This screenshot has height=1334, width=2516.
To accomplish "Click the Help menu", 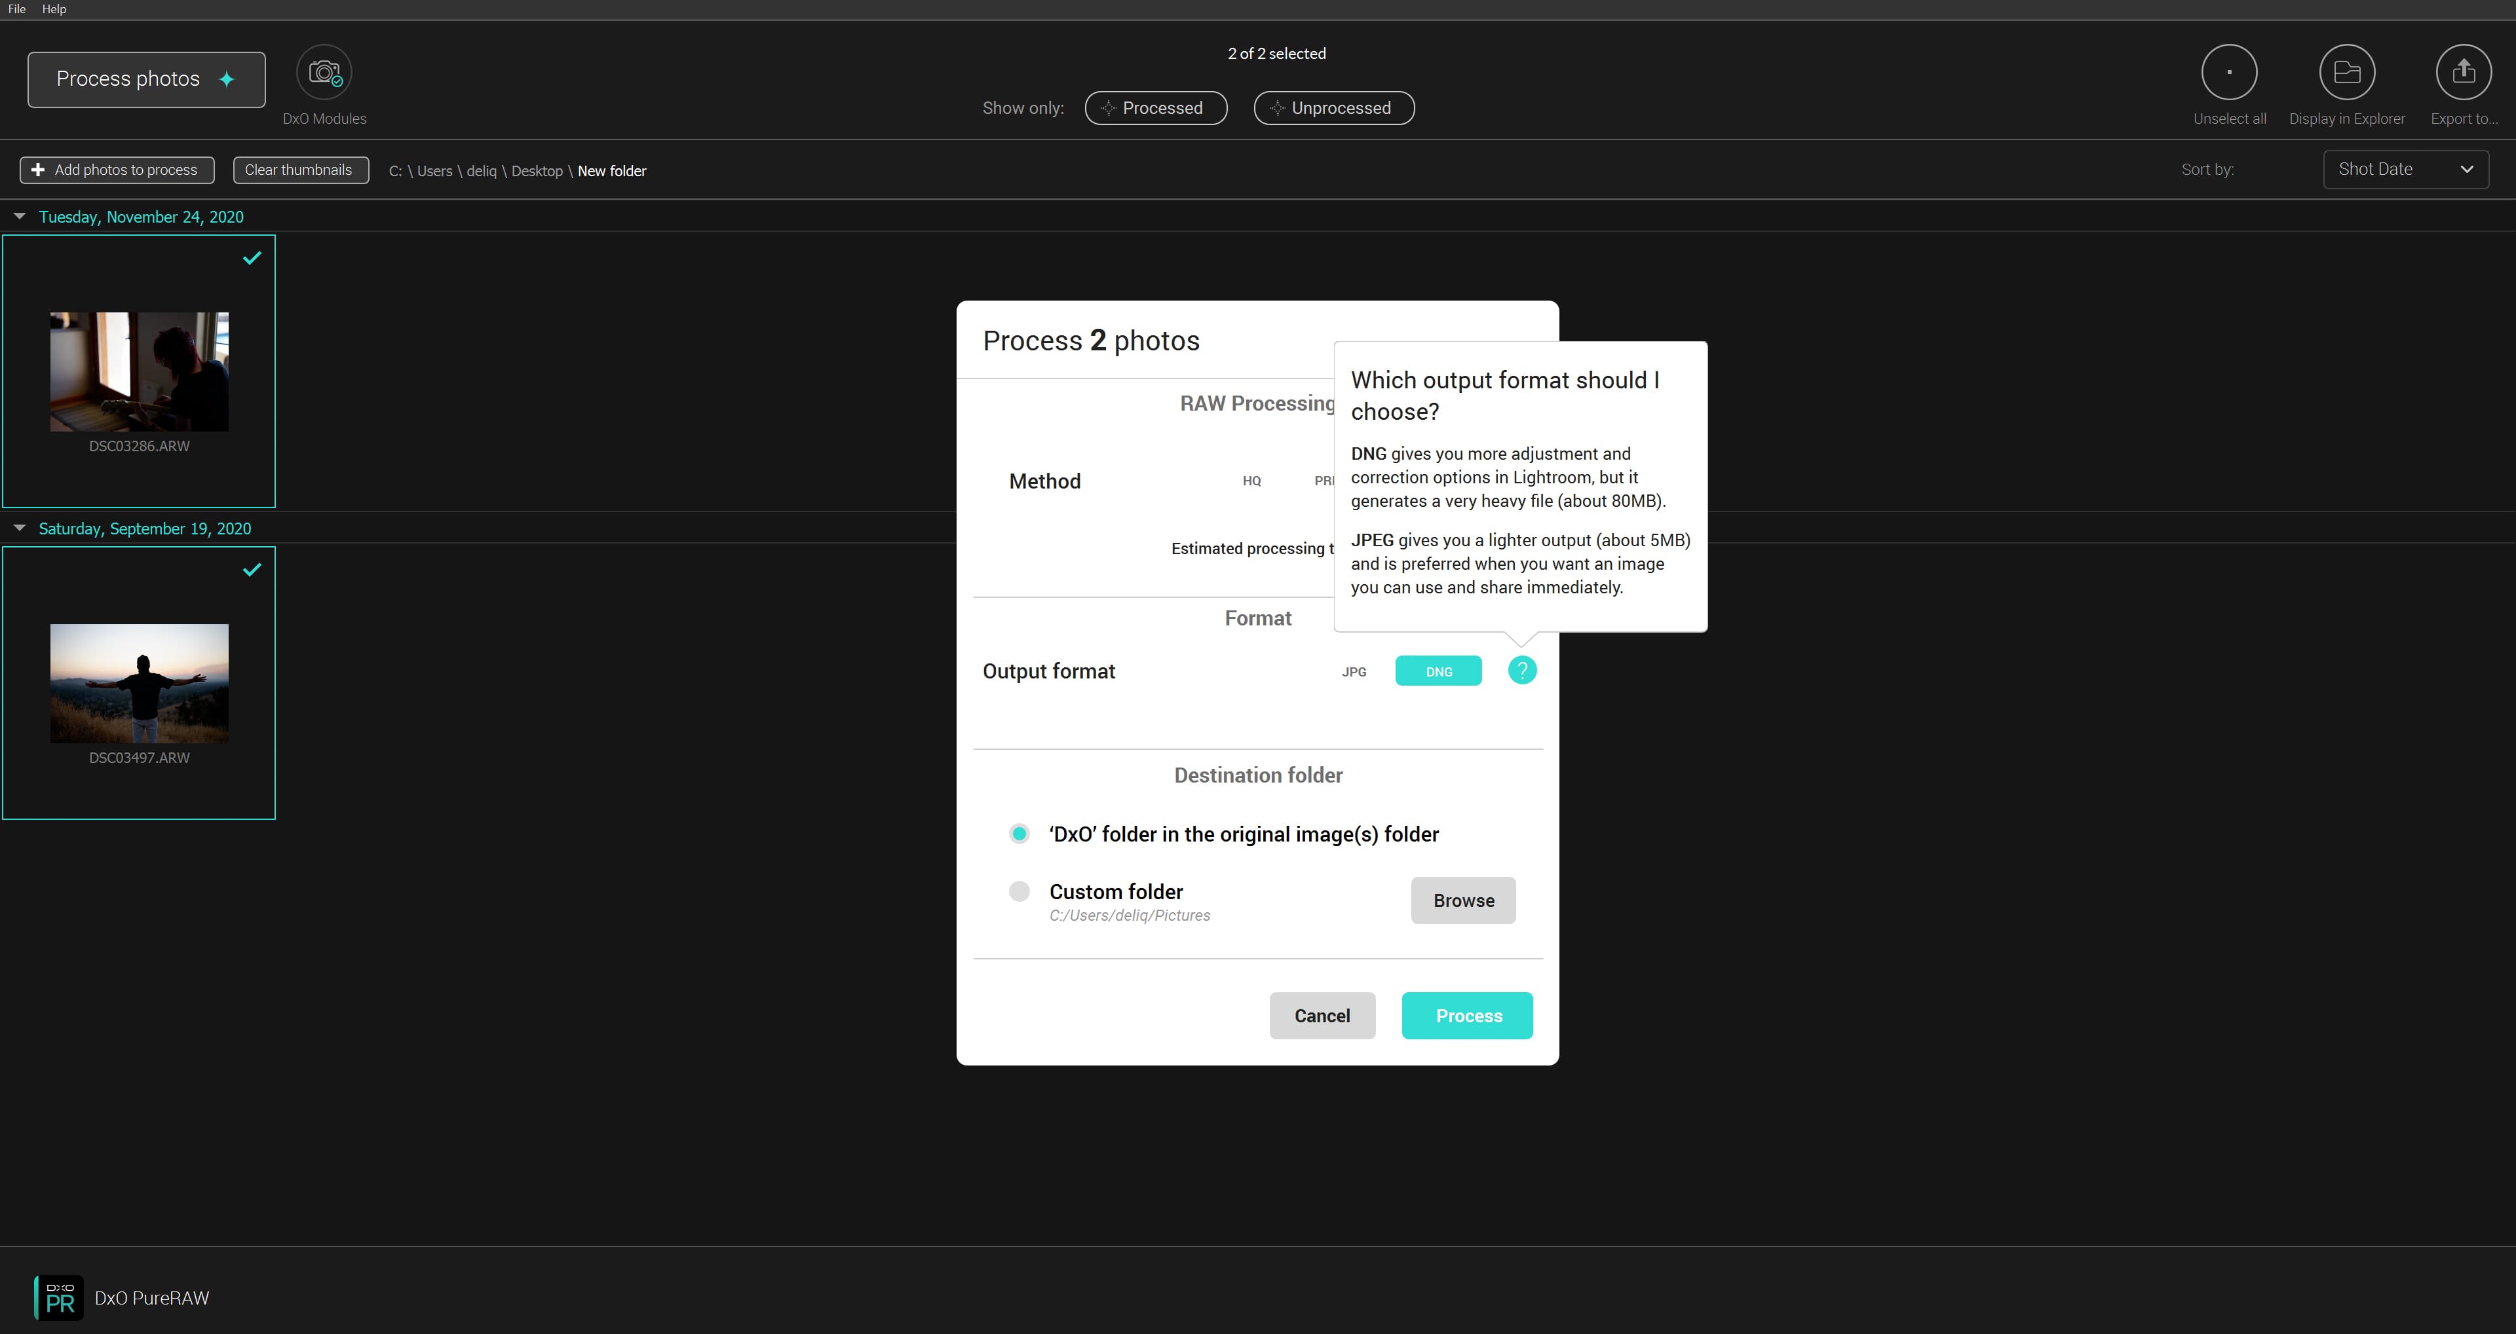I will [55, 10].
